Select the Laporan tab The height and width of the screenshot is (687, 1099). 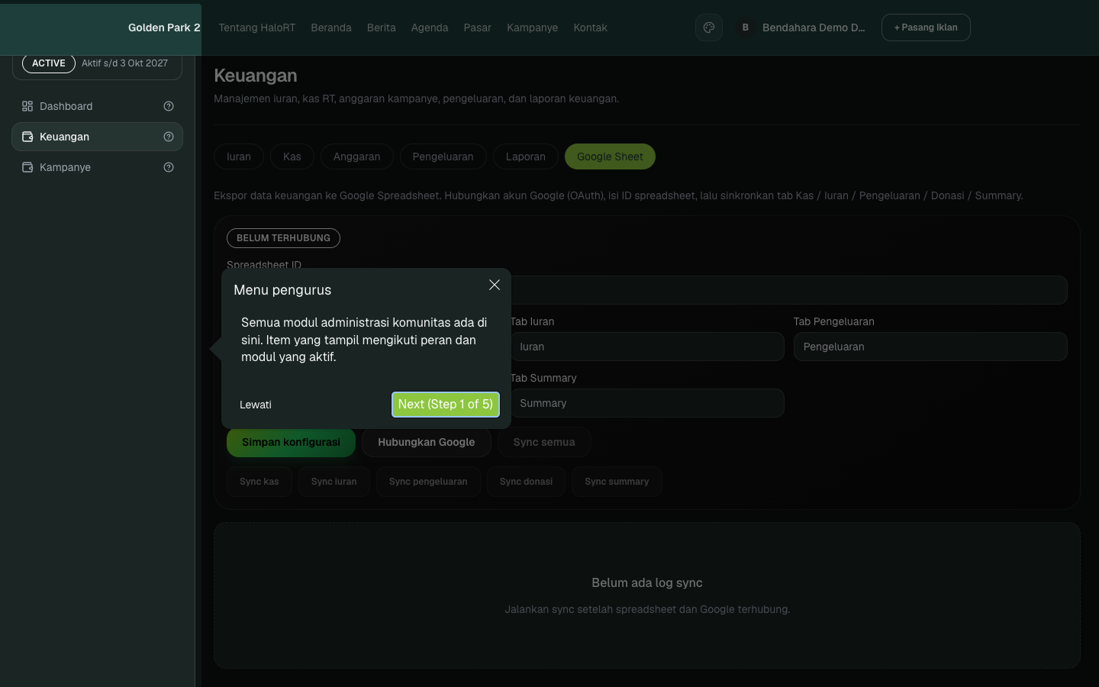(526, 156)
